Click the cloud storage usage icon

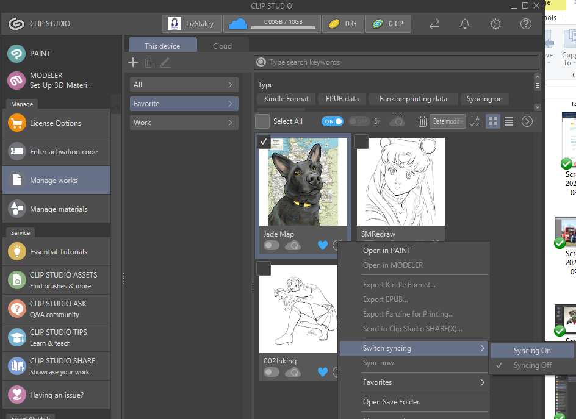(237, 24)
